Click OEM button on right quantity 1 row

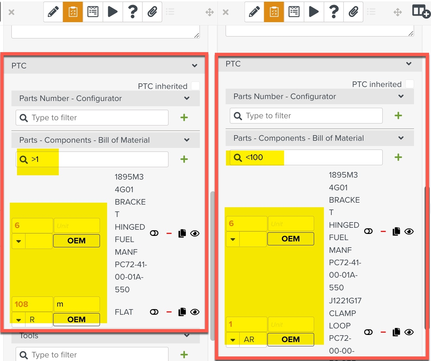click(290, 339)
